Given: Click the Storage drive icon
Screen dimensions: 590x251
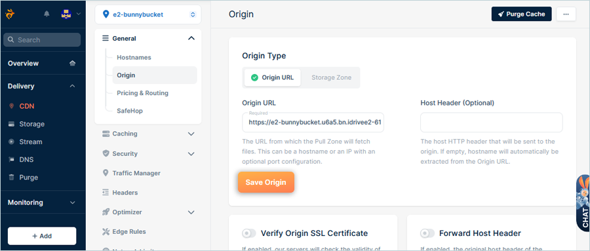Looking at the screenshot, I should (x=11, y=124).
